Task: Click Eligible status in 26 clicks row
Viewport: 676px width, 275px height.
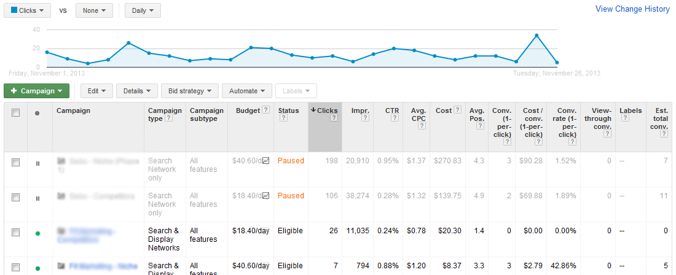Action: 290,231
